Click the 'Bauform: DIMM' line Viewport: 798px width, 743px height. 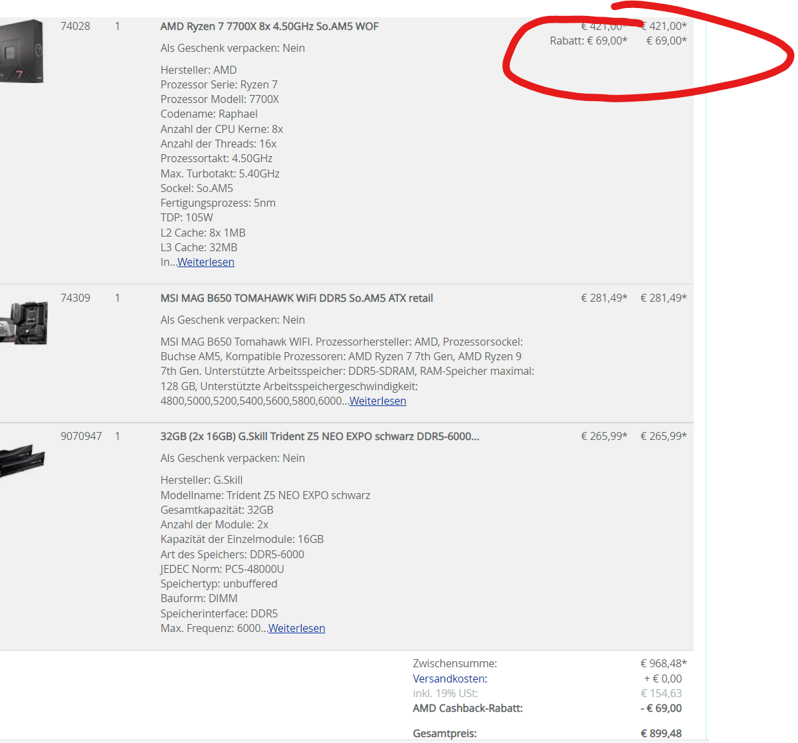[x=199, y=598]
